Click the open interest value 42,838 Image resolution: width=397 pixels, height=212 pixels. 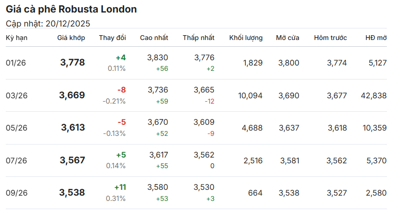[x=373, y=95]
